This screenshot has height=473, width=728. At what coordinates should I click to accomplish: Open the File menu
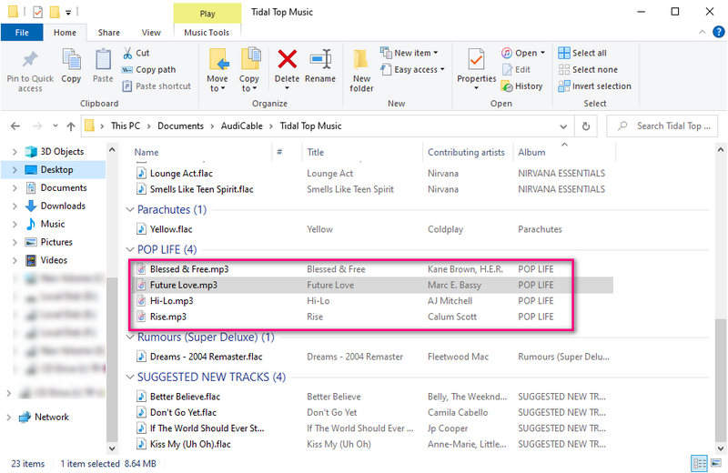22,33
